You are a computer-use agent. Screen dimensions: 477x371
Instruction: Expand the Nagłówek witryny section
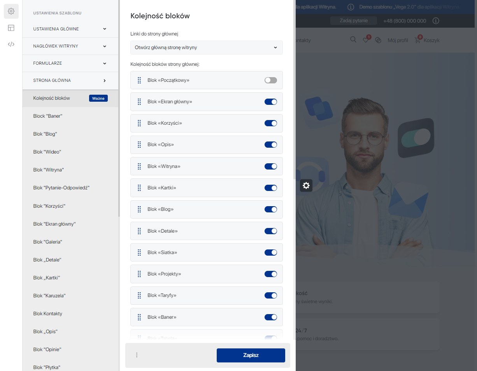pyautogui.click(x=70, y=46)
